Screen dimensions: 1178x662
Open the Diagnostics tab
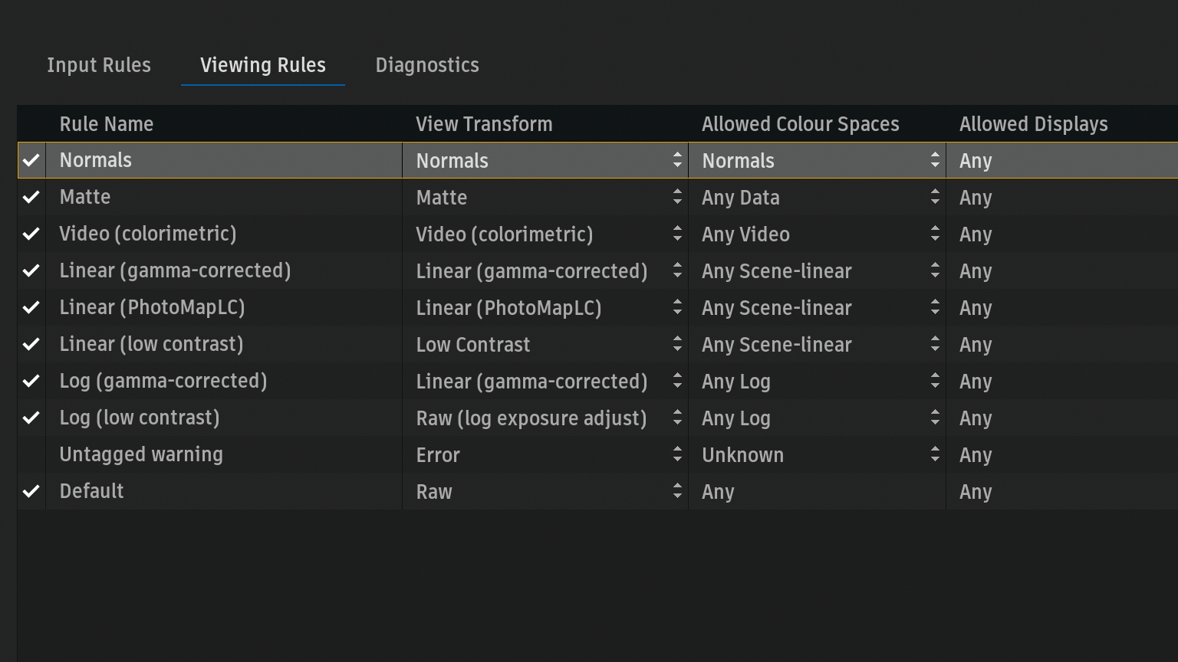pyautogui.click(x=427, y=65)
